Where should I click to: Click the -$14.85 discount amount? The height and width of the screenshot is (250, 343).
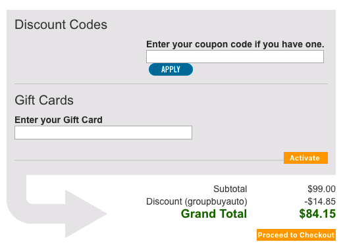[320, 201]
